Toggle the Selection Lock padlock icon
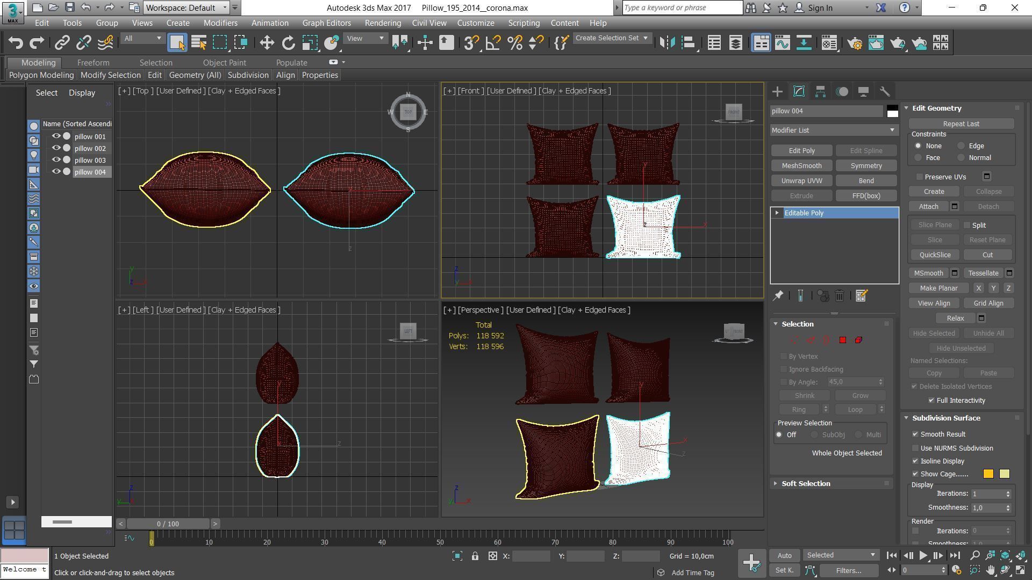The image size is (1032, 580). click(x=475, y=556)
